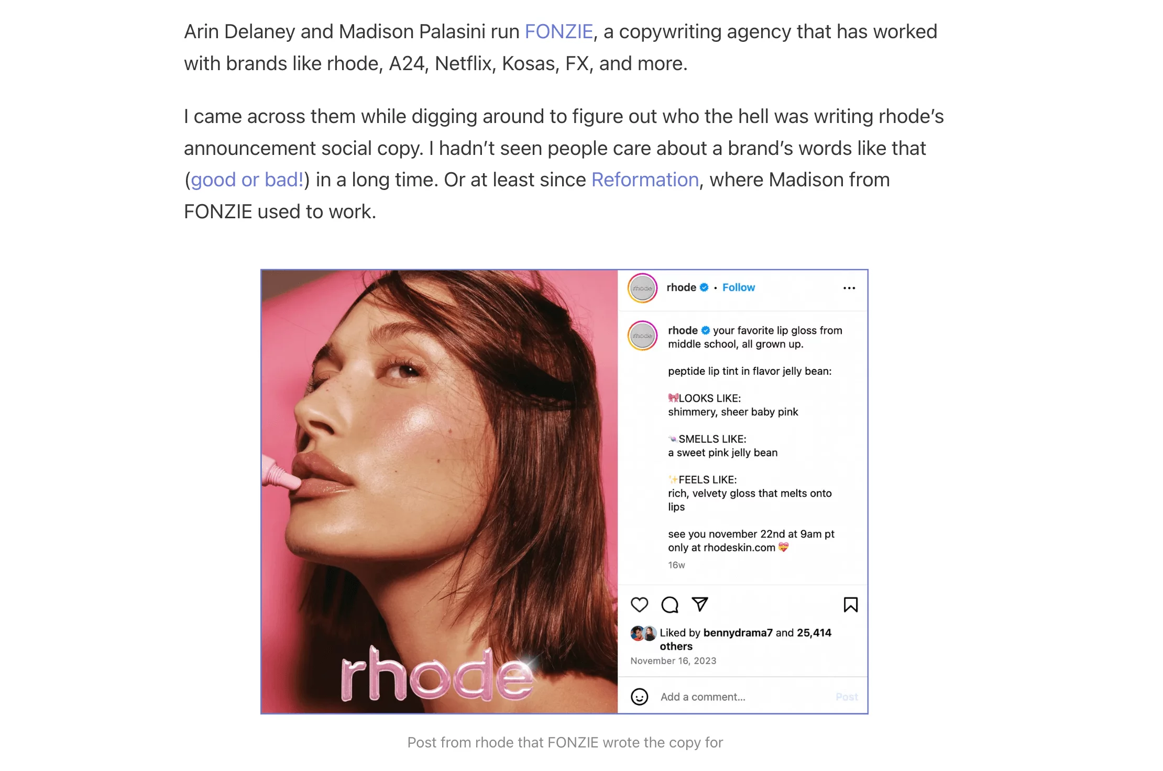The height and width of the screenshot is (771, 1163).
Task: Click the rhode avatar beside the caption
Action: [x=642, y=336]
